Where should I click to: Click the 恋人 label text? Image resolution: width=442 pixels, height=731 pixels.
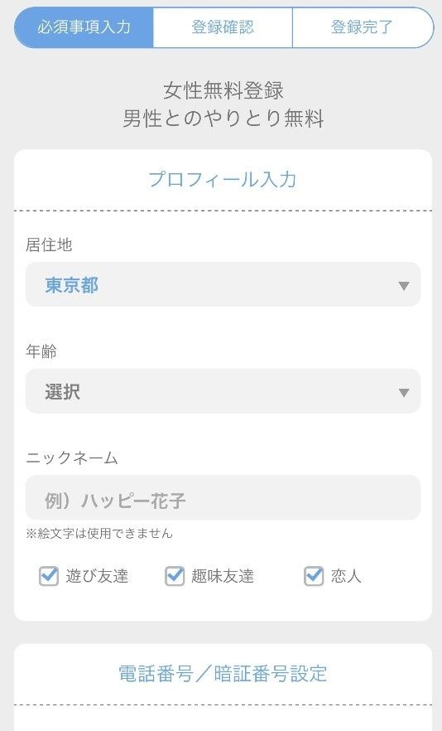pos(346,576)
